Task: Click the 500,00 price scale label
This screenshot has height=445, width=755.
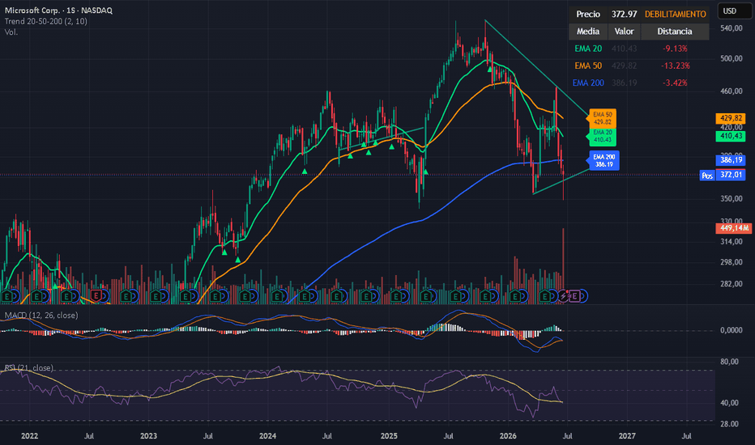Action: (x=731, y=59)
